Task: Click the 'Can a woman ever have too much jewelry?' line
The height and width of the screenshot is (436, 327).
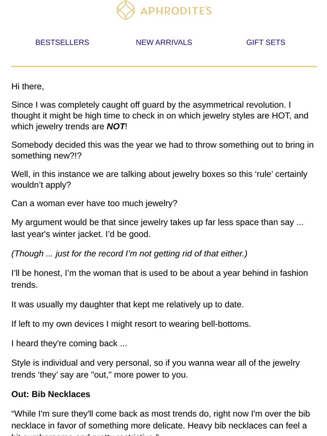Action: (x=94, y=203)
